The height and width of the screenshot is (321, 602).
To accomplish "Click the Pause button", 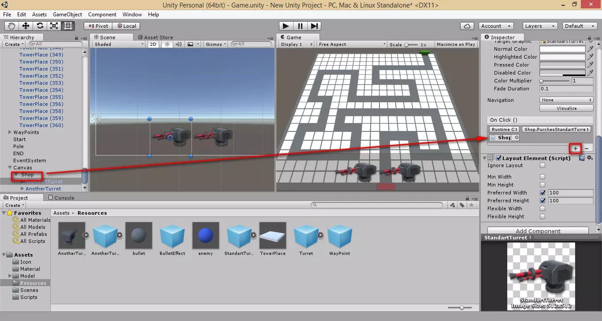I will (x=300, y=26).
